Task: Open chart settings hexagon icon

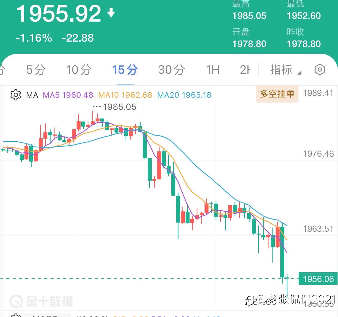Action: pos(320,70)
